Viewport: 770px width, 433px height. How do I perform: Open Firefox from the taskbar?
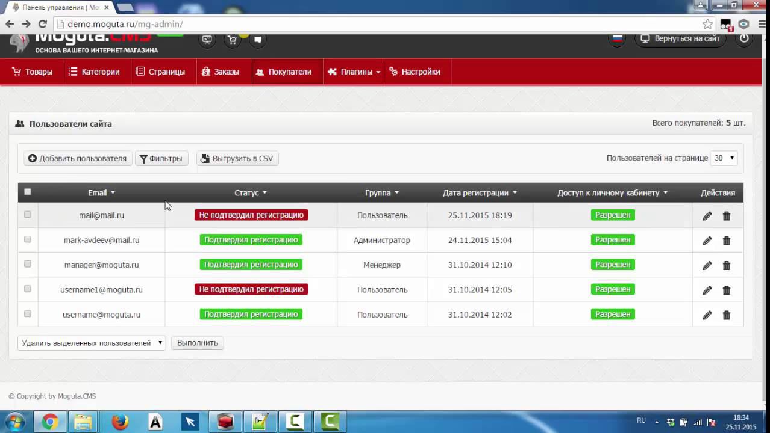(x=120, y=422)
